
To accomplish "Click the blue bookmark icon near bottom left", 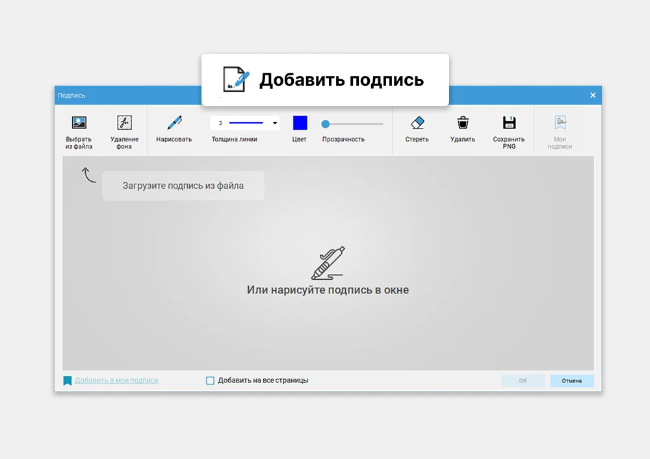I will [68, 380].
